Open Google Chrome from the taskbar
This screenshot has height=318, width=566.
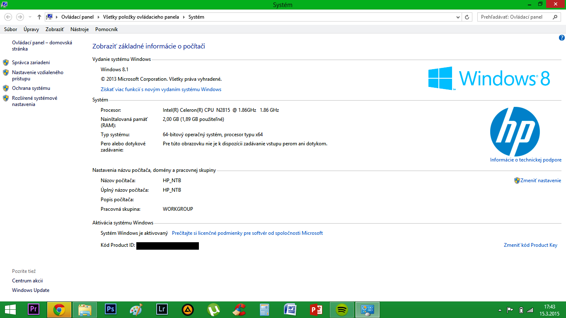59,309
